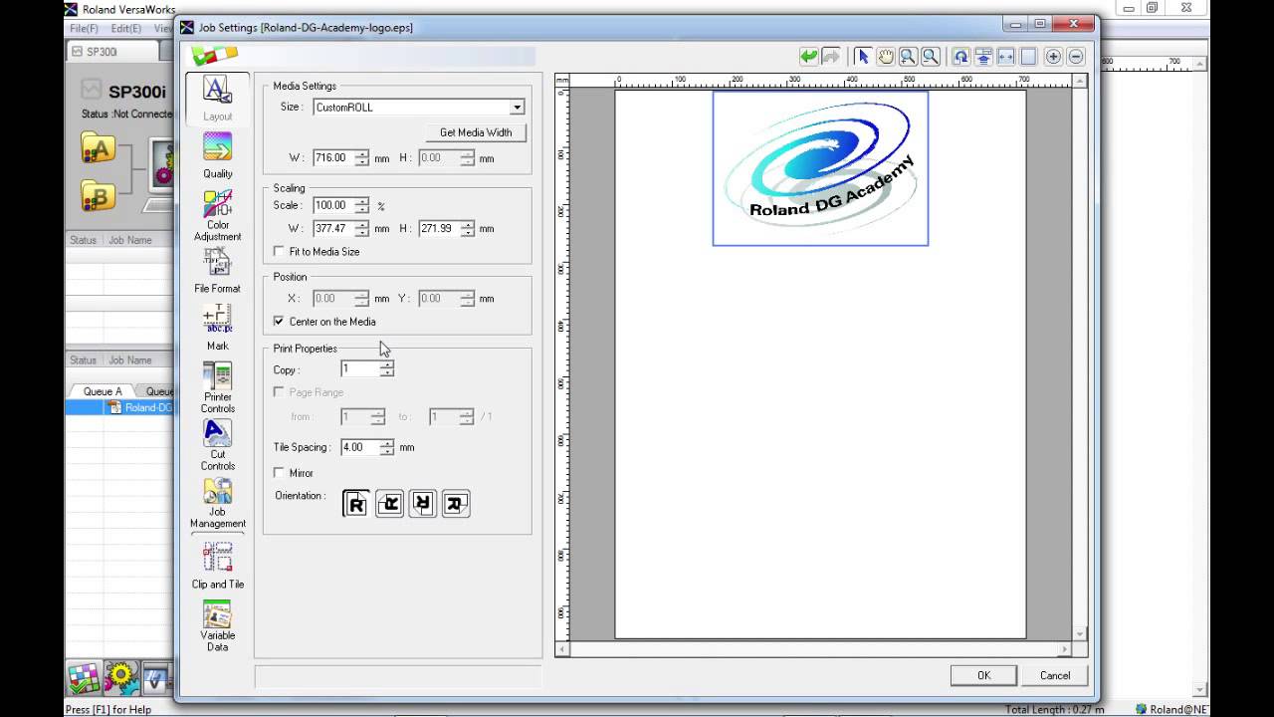Click the fit to width arrows icon
This screenshot has width=1274, height=717.
[x=1006, y=57]
